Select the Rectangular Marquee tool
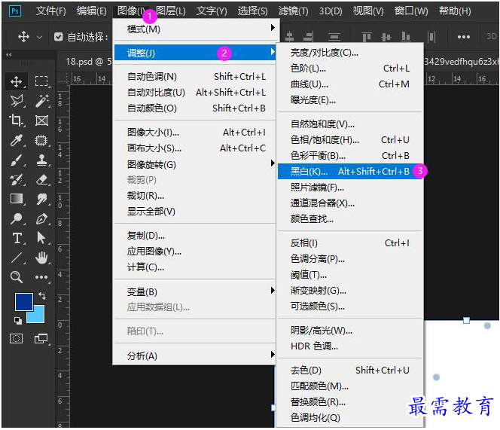This screenshot has height=430, width=500. click(41, 81)
